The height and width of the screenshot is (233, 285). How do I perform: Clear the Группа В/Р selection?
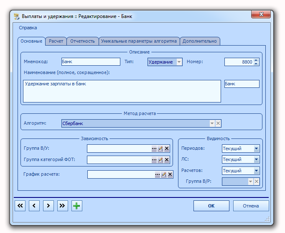(257, 182)
